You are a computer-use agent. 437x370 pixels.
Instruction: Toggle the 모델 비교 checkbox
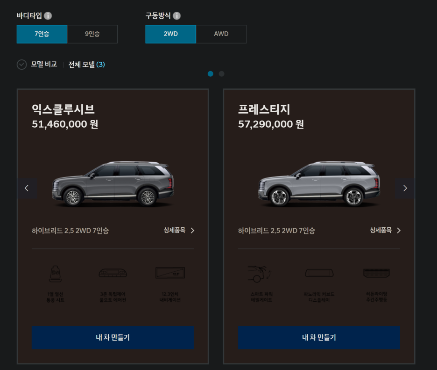[22, 65]
